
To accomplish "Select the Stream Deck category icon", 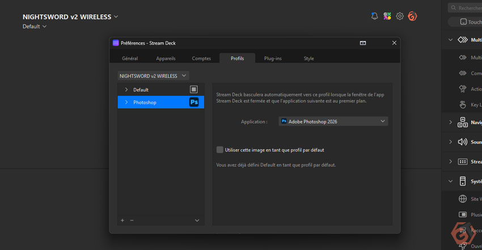I will point(463,162).
